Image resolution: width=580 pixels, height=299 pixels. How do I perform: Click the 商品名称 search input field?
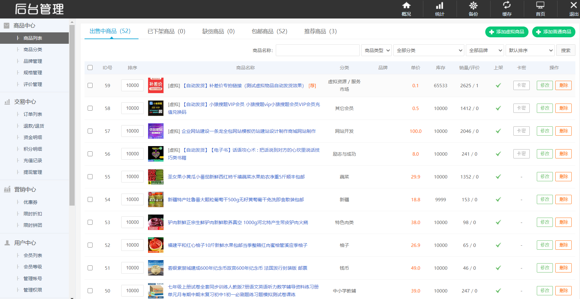(317, 50)
